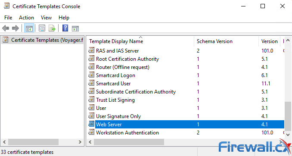Click schema version 2 of RAS and IAS Server
292x156 pixels.
[198, 51]
